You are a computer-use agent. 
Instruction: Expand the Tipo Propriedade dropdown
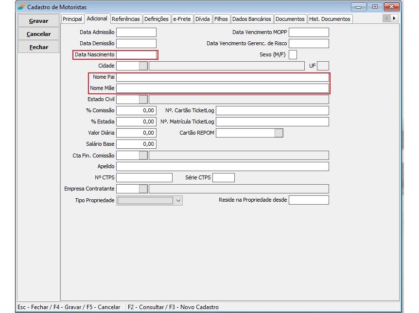178,200
